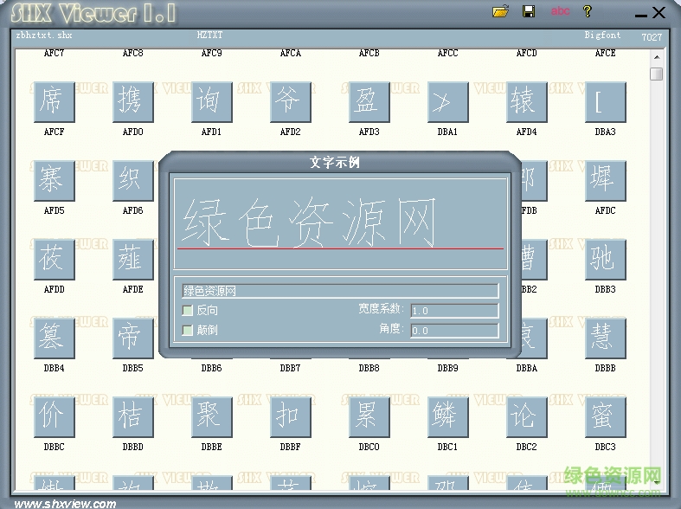Open a font file with the folder icon

click(x=500, y=11)
